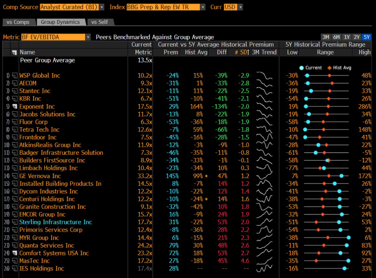Click the AECOM company name link
This screenshot has width=376, height=278.
coord(28,83)
